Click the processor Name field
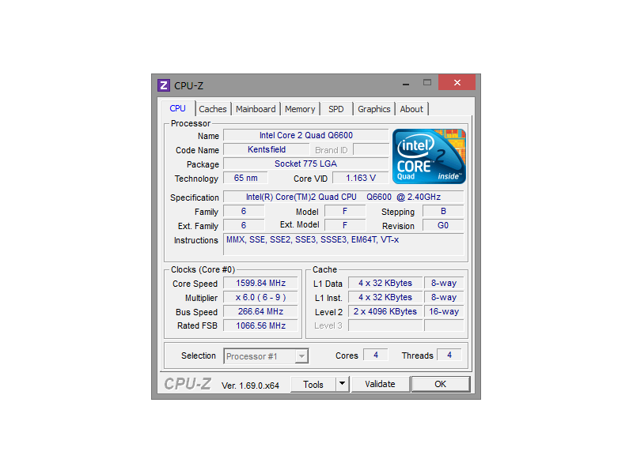Viewport: 633px width, 474px height. pos(305,136)
